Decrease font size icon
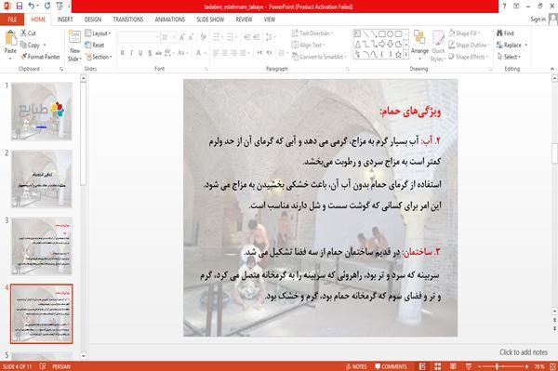558x371 pixels. coord(191,37)
